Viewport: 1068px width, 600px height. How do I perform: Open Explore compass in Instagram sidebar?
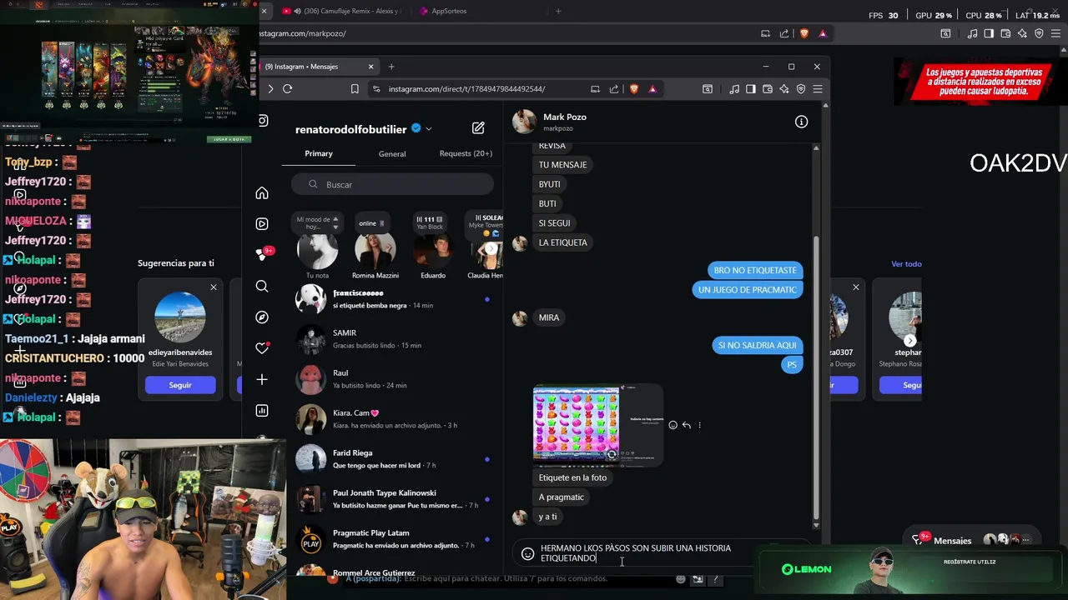(262, 317)
